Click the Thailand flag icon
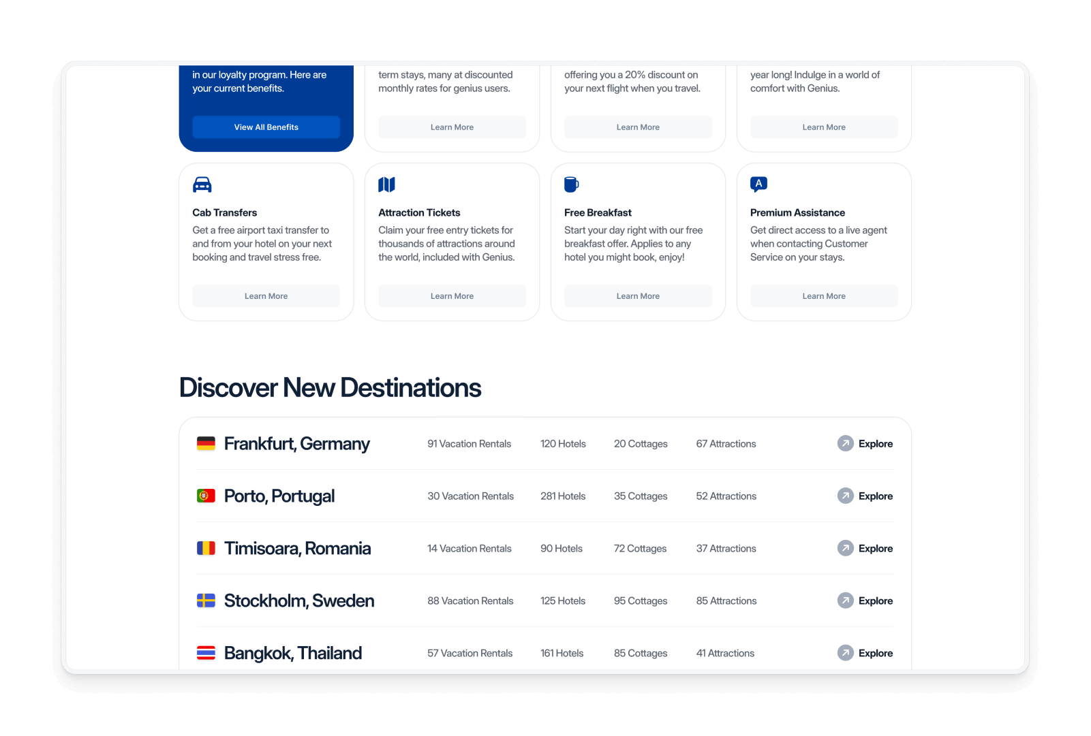The image size is (1091, 736). [x=206, y=653]
